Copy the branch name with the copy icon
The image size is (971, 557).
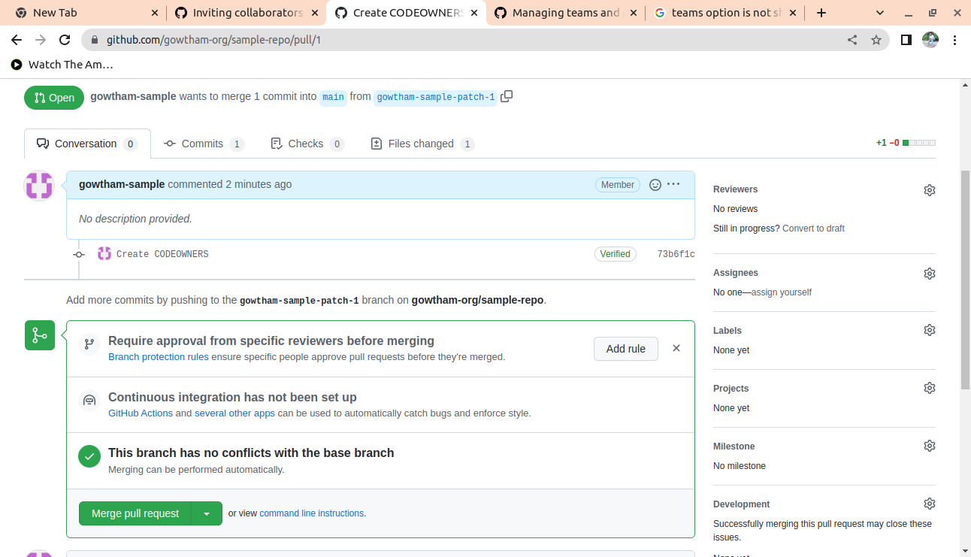click(507, 96)
